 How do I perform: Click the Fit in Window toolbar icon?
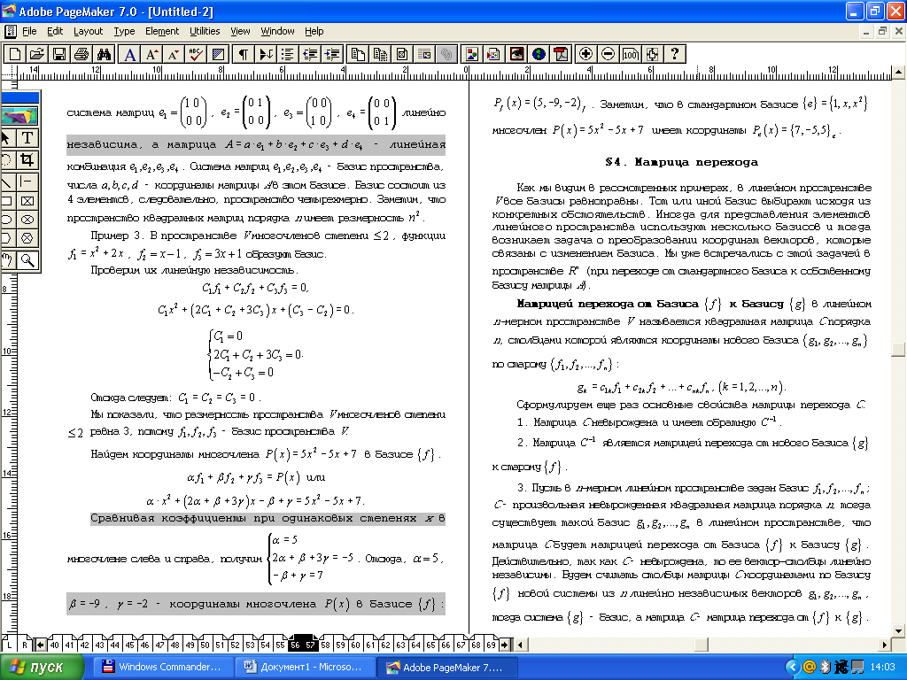click(652, 54)
